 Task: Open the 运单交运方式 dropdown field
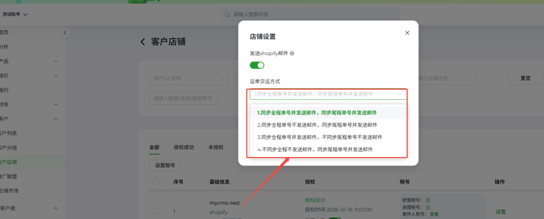pos(328,94)
